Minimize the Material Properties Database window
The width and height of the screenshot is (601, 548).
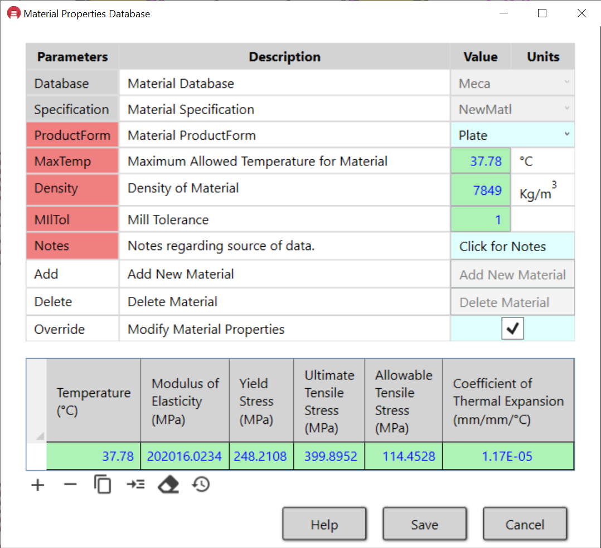point(503,13)
